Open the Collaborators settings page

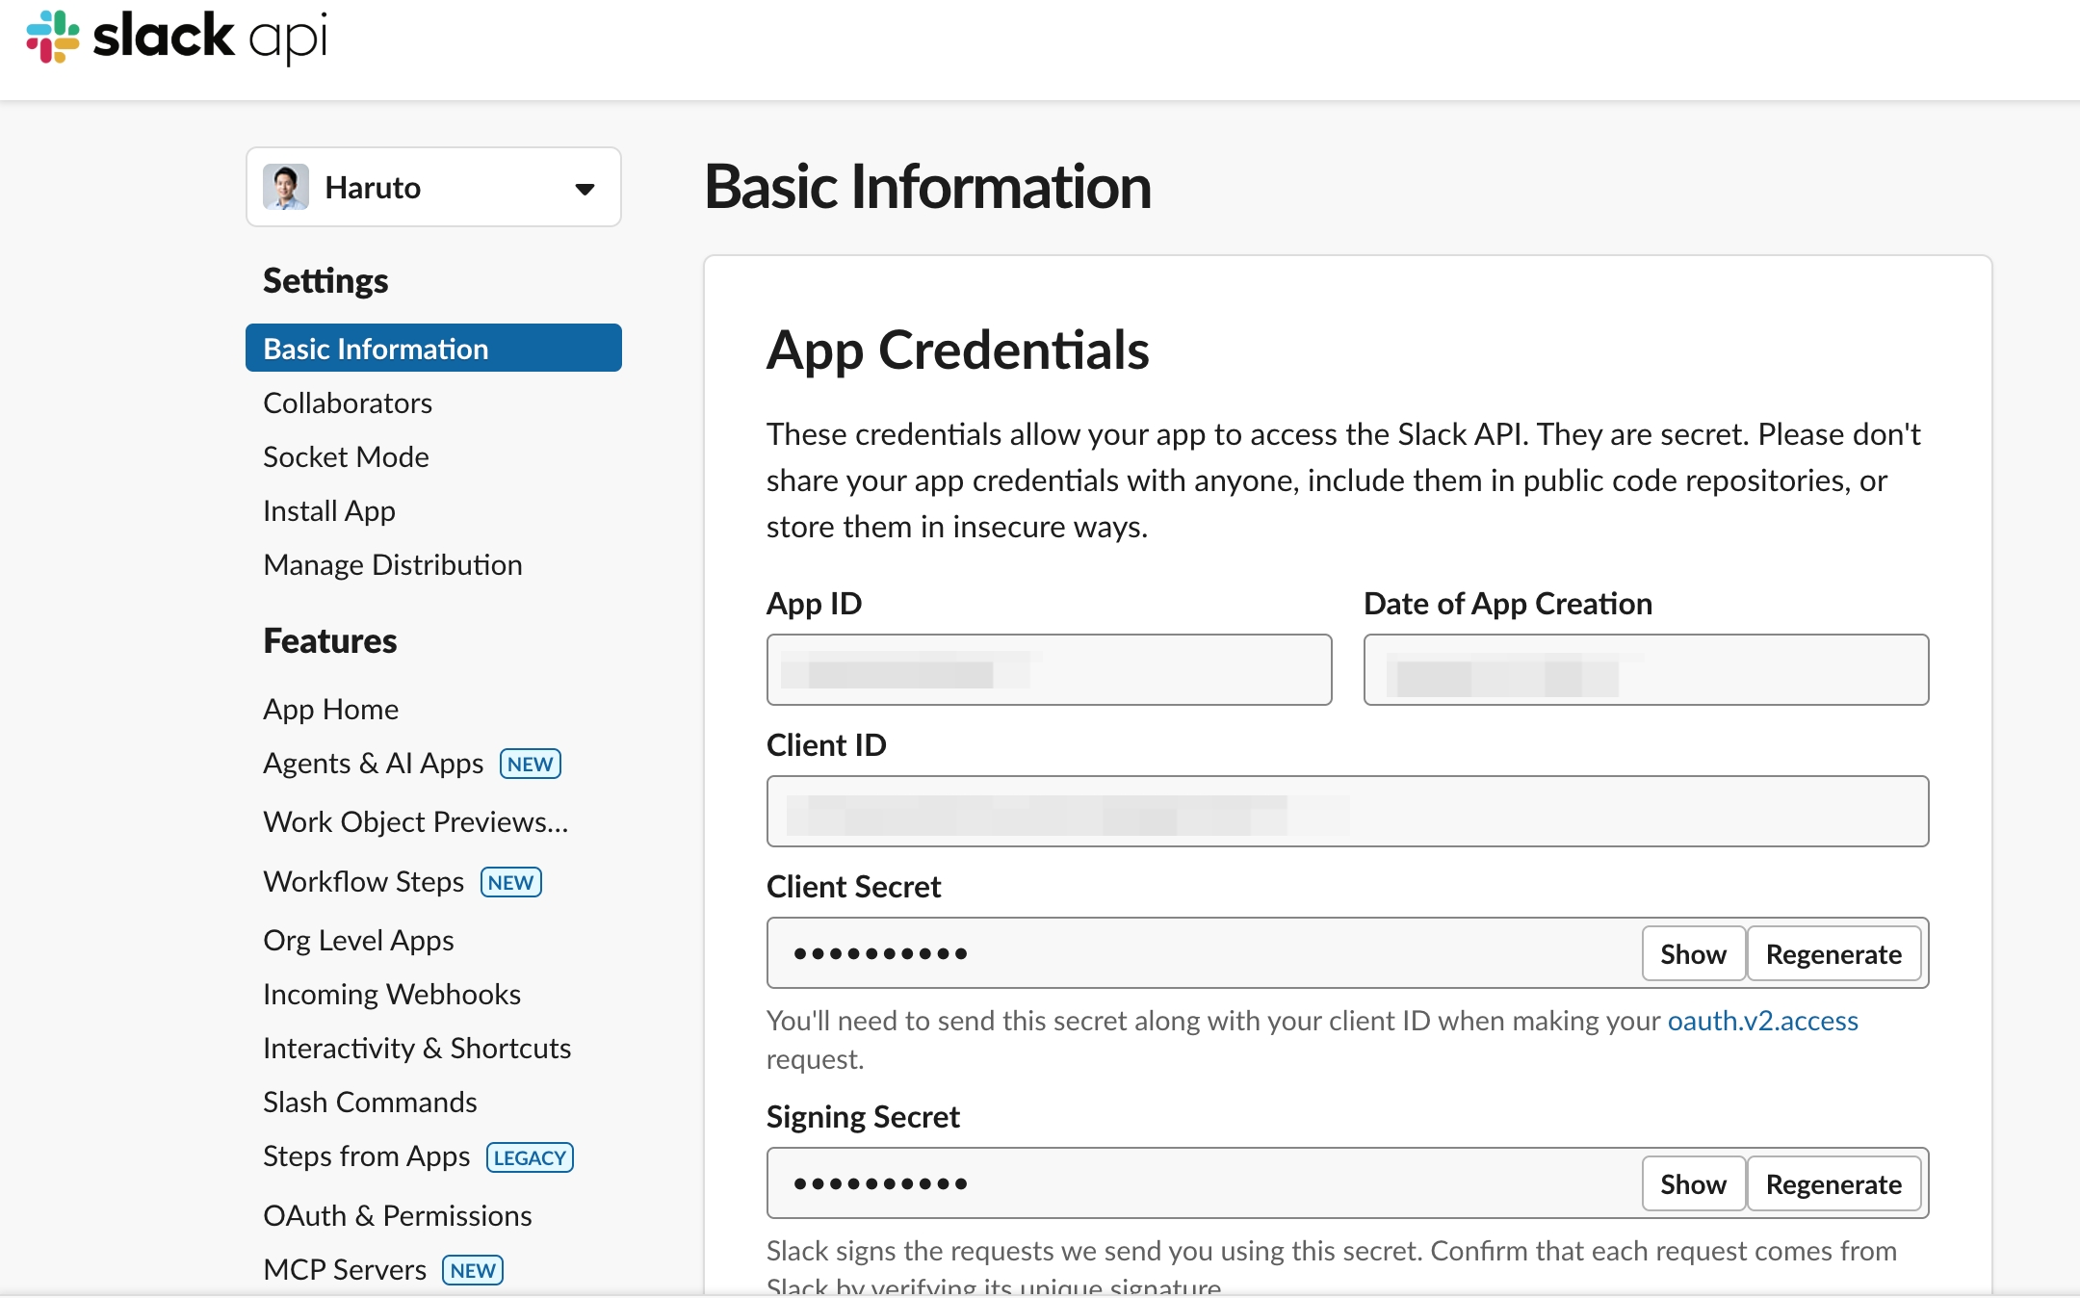(x=348, y=402)
